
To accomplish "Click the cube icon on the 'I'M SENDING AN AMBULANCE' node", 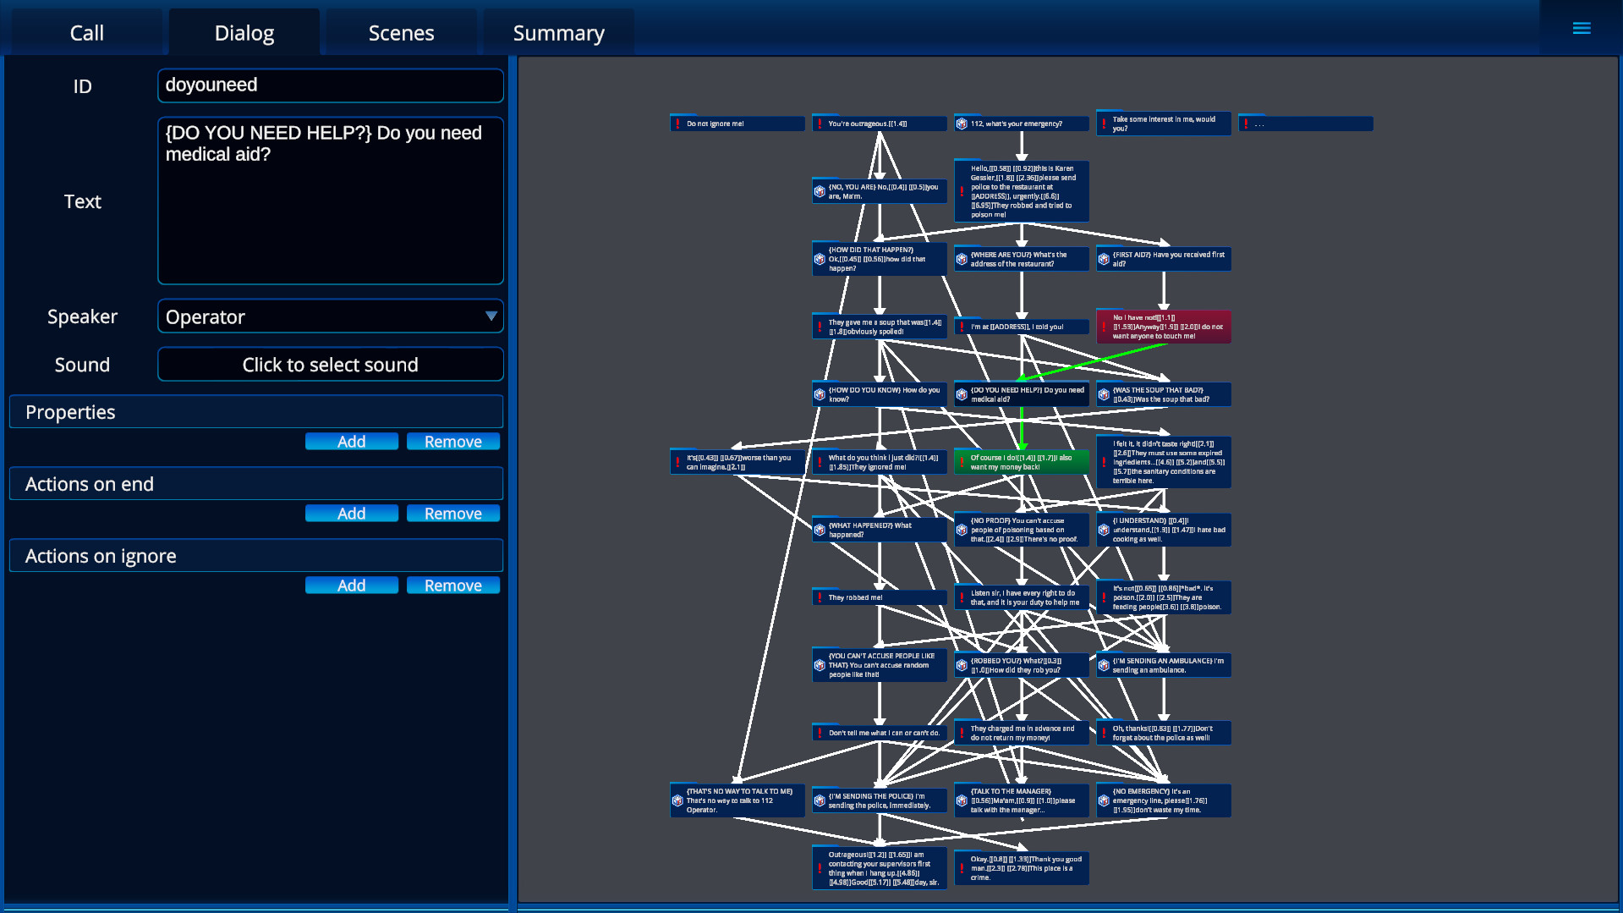I will 1103,665.
